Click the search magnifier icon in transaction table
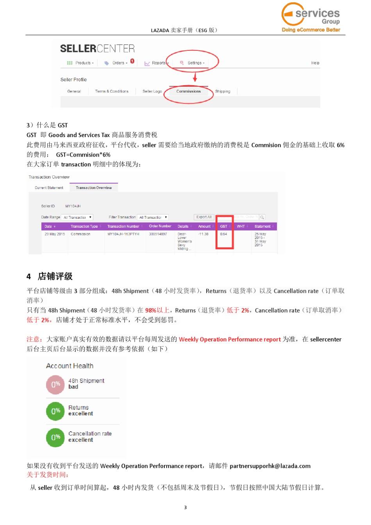This screenshot has width=371, height=525. (x=262, y=217)
